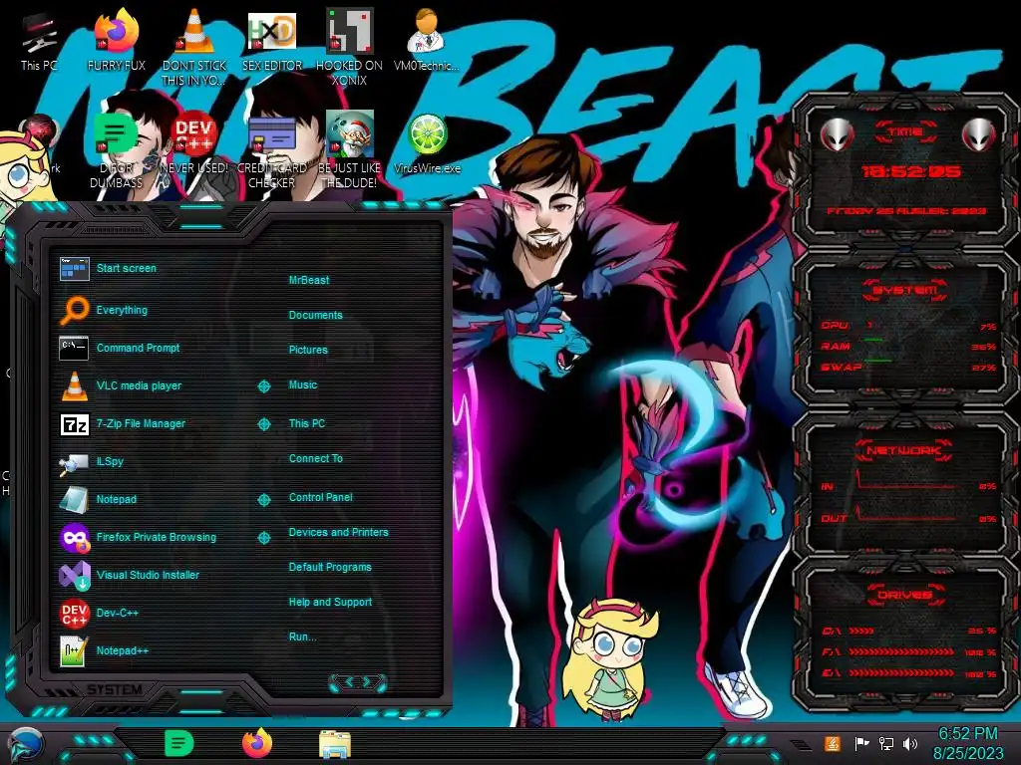Open the FURRY FUX Firefox desktop shortcut
This screenshot has height=765, width=1021.
(116, 40)
